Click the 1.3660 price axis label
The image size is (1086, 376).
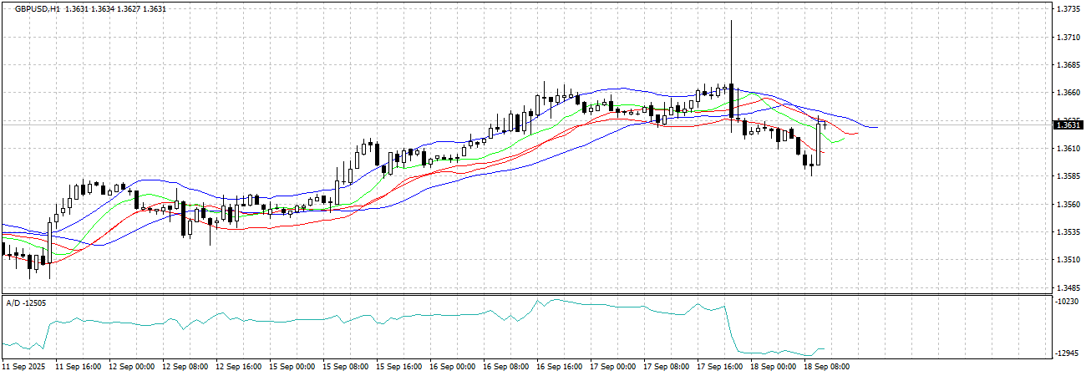pyautogui.click(x=1067, y=93)
